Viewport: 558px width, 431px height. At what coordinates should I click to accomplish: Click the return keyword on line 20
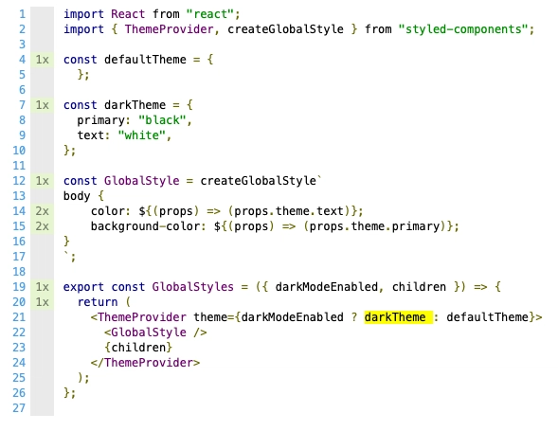tap(98, 302)
